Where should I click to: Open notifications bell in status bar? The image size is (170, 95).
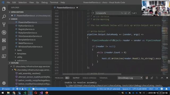pyautogui.click(x=167, y=89)
